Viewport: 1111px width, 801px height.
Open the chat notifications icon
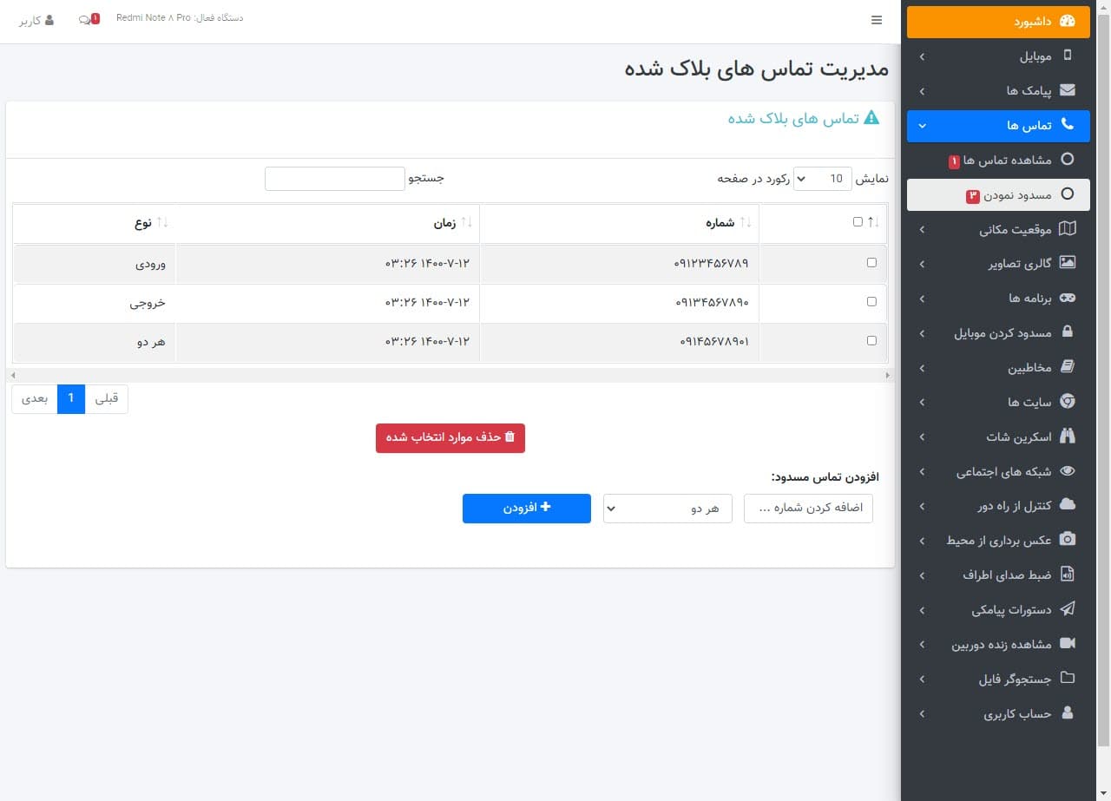click(x=85, y=19)
